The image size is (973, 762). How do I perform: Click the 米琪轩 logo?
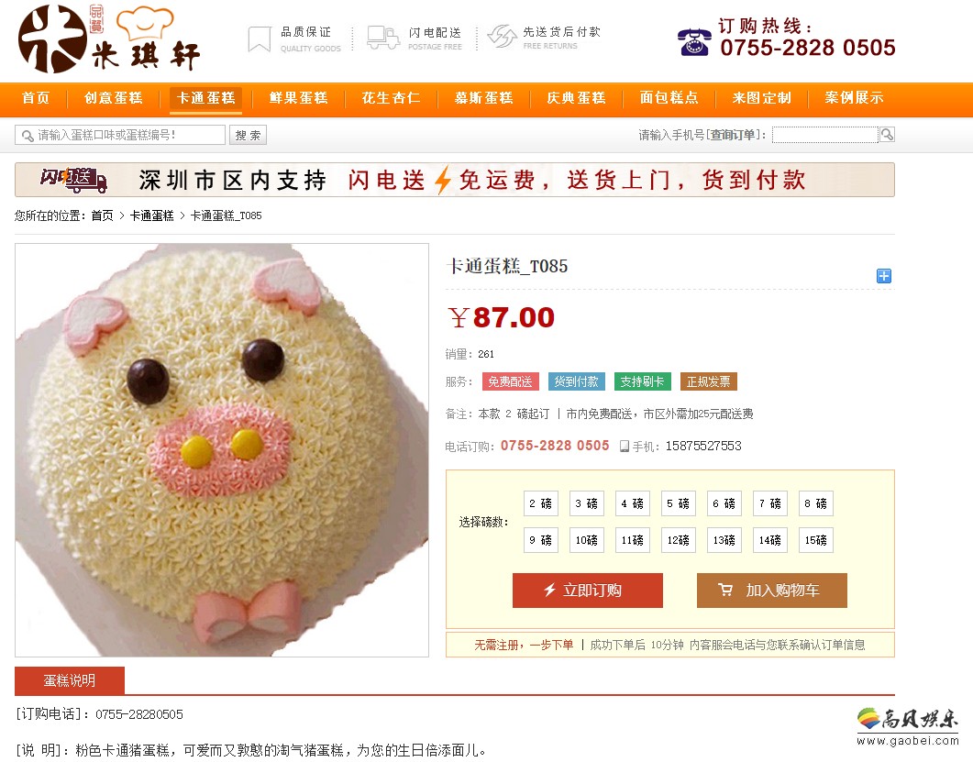click(109, 39)
